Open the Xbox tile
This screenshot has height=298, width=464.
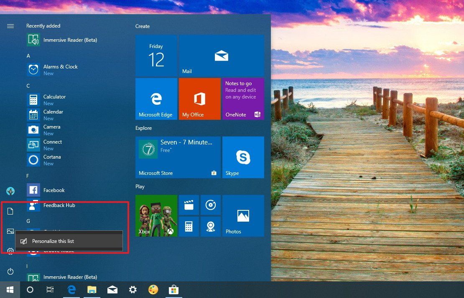156,215
